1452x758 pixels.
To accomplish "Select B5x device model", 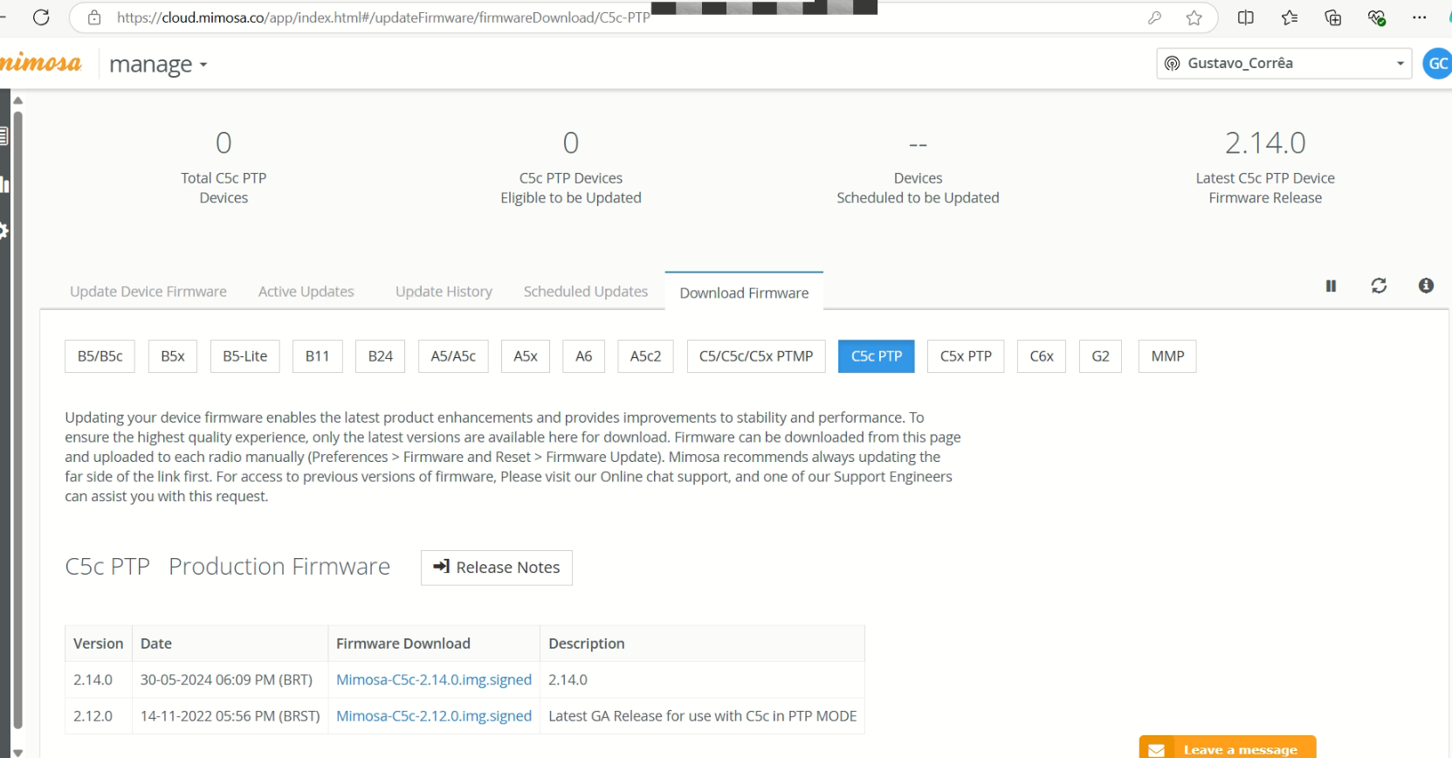I will tap(173, 356).
